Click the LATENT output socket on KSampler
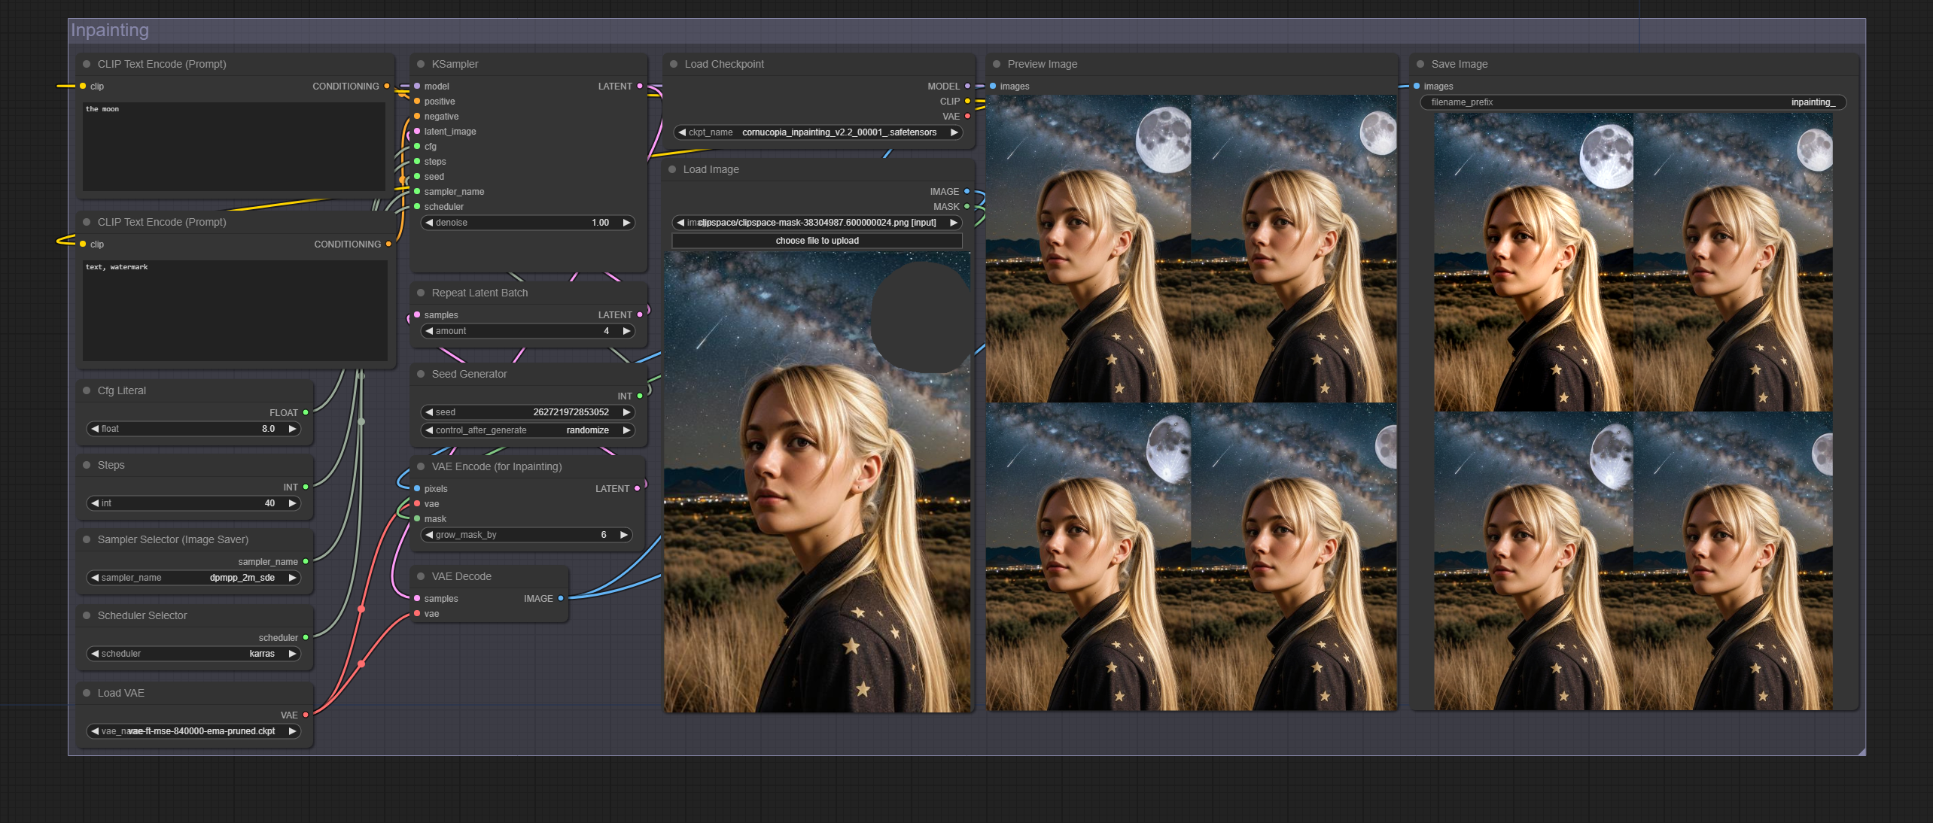The image size is (1933, 823). pos(640,86)
